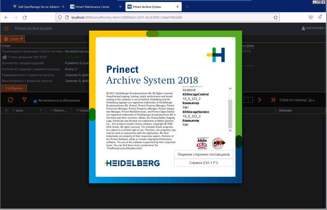
Task: Click the localhost entry in the version list
Action: pyautogui.click(x=189, y=90)
